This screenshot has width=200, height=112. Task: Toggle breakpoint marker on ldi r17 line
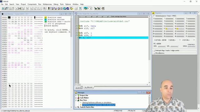pos(77,26)
